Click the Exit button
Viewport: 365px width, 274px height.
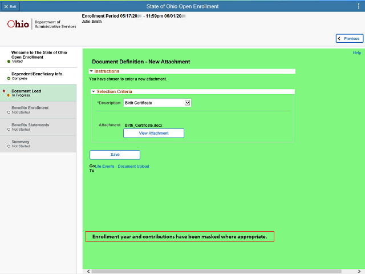[10, 6]
